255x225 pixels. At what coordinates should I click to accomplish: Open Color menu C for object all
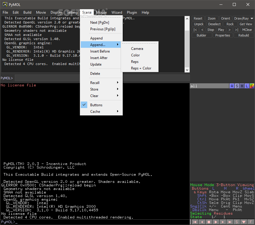coord(252,86)
